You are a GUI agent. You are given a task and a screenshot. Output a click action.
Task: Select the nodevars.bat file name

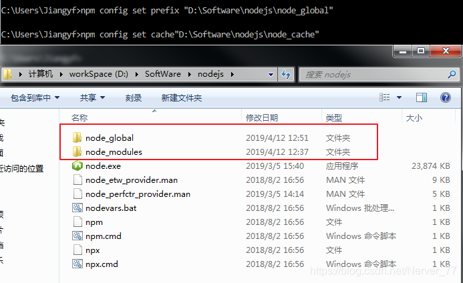(x=111, y=208)
